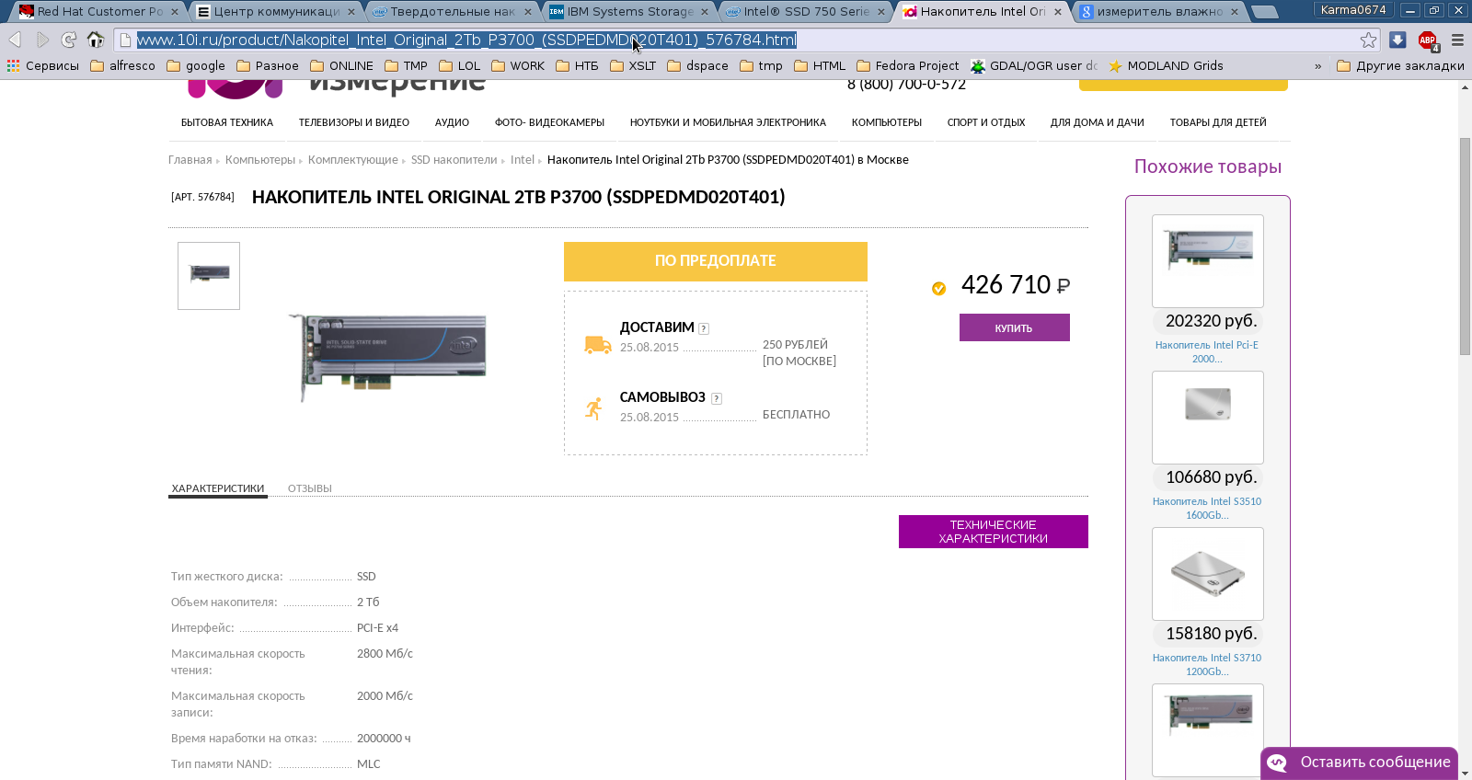This screenshot has height=780, width=1472.
Task: Click the ПО ПРЕДОПЛАТЕ yellow banner
Action: pos(716,261)
